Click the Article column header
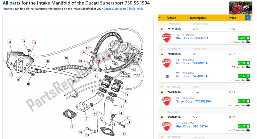Screen dimensions: 257x139 pyautogui.click(x=171, y=18)
